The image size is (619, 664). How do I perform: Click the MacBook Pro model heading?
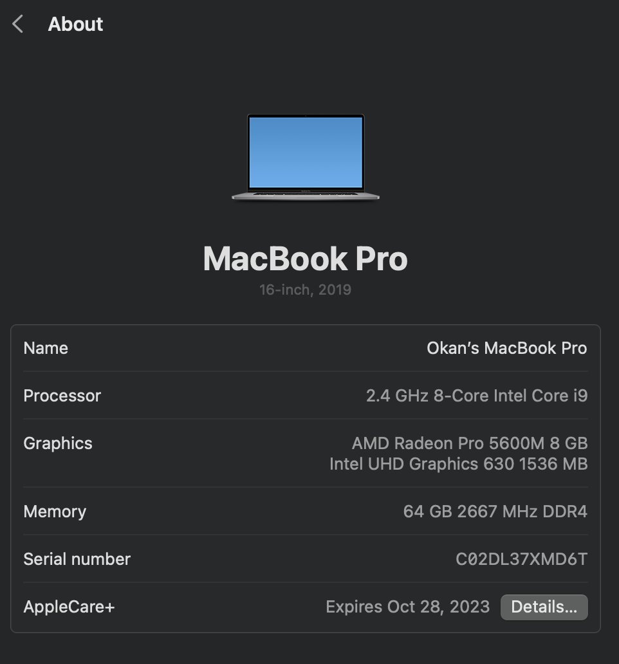click(305, 259)
